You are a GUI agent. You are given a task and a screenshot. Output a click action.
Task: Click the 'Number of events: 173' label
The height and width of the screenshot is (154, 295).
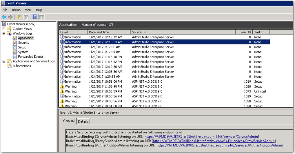coord(97,25)
